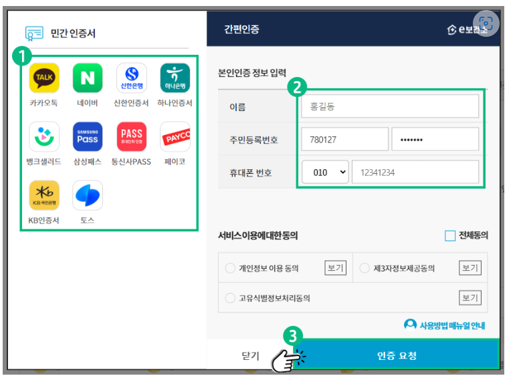Click the 뱅크샐러드 label
Image resolution: width=523 pixels, height=386 pixels.
pos(44,161)
